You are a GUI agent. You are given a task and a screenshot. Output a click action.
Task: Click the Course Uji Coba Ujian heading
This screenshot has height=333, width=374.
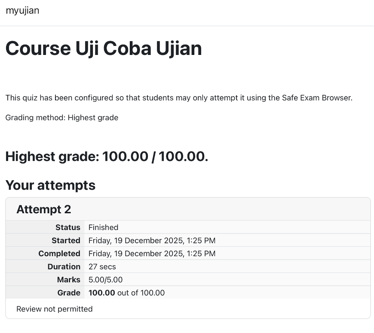[104, 48]
